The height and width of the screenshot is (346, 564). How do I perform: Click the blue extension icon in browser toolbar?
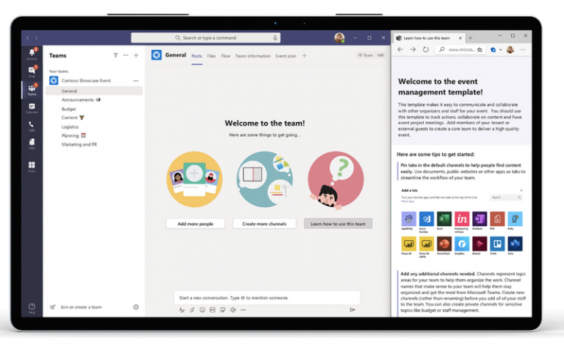click(493, 50)
